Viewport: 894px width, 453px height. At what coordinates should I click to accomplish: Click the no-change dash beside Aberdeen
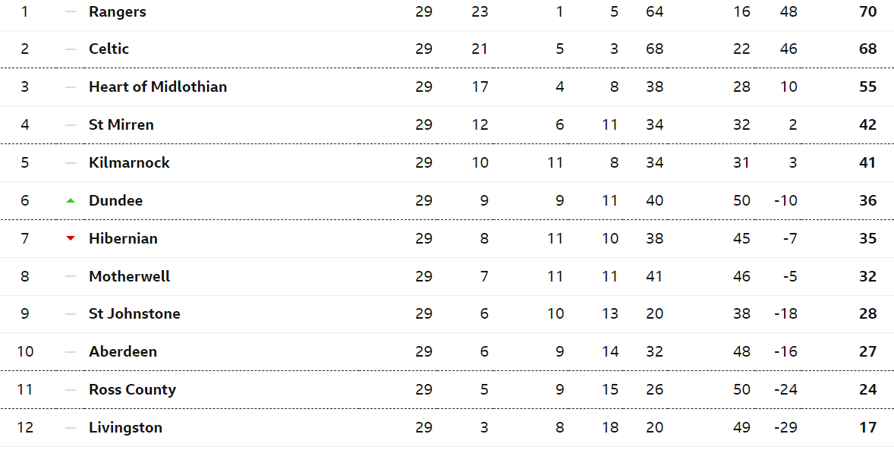click(71, 352)
